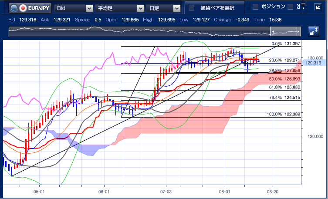Click the overview price history navigator line
The width and height of the screenshot is (328, 199).
point(155,31)
